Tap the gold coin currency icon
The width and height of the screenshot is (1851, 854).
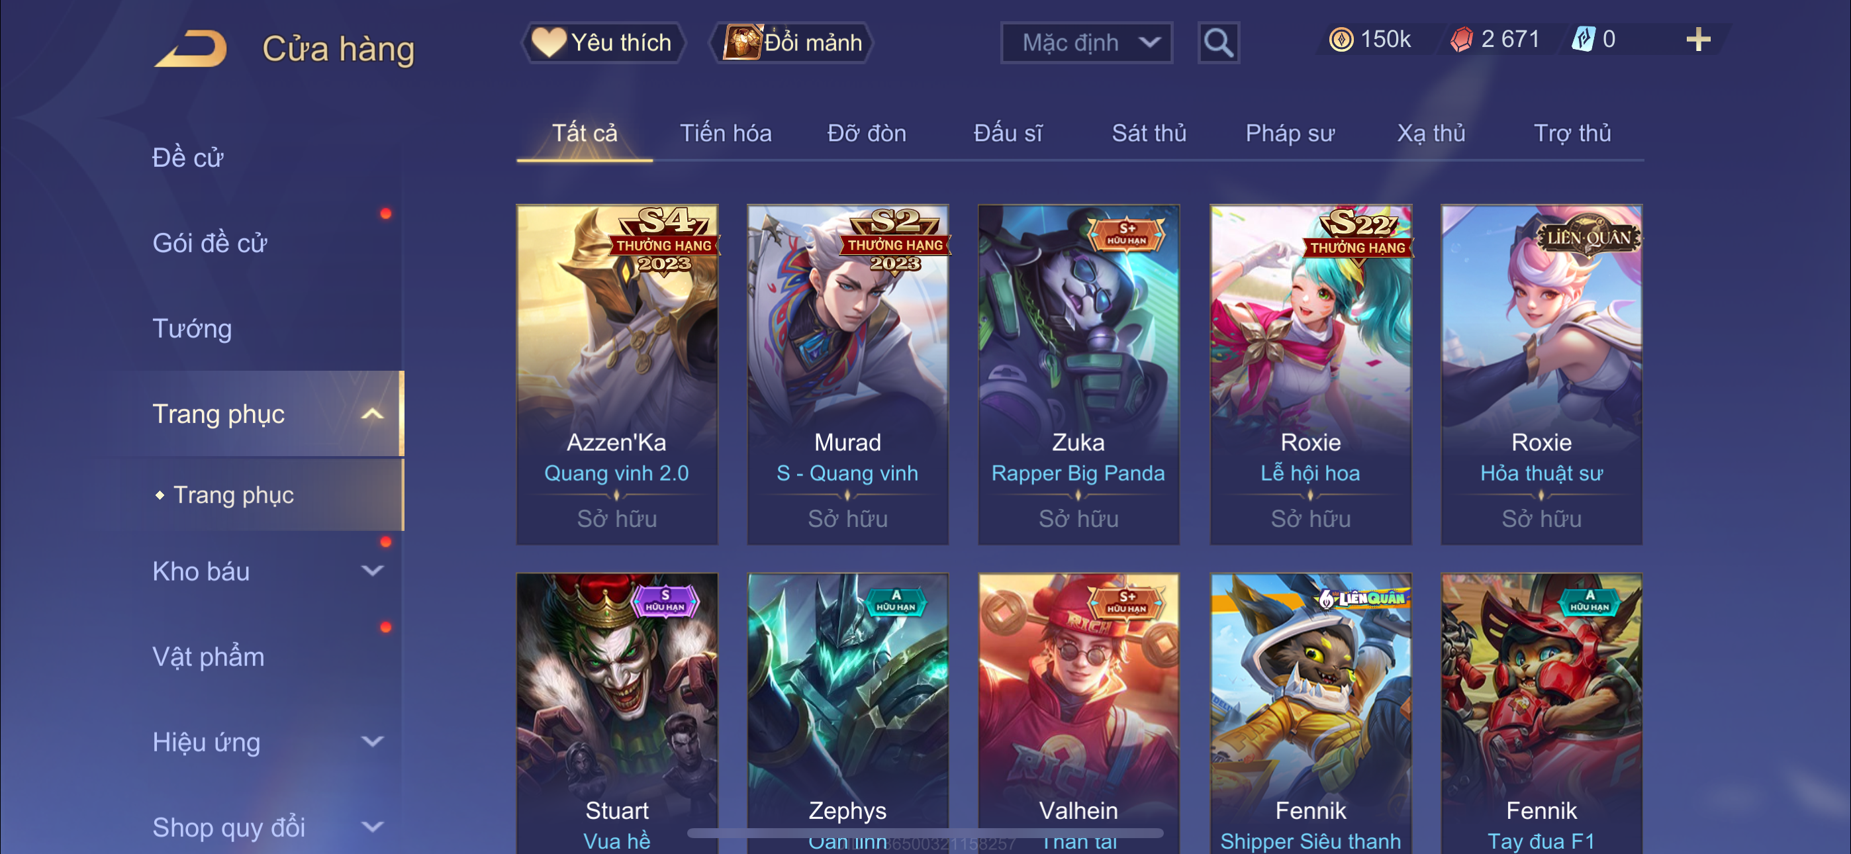(1340, 40)
